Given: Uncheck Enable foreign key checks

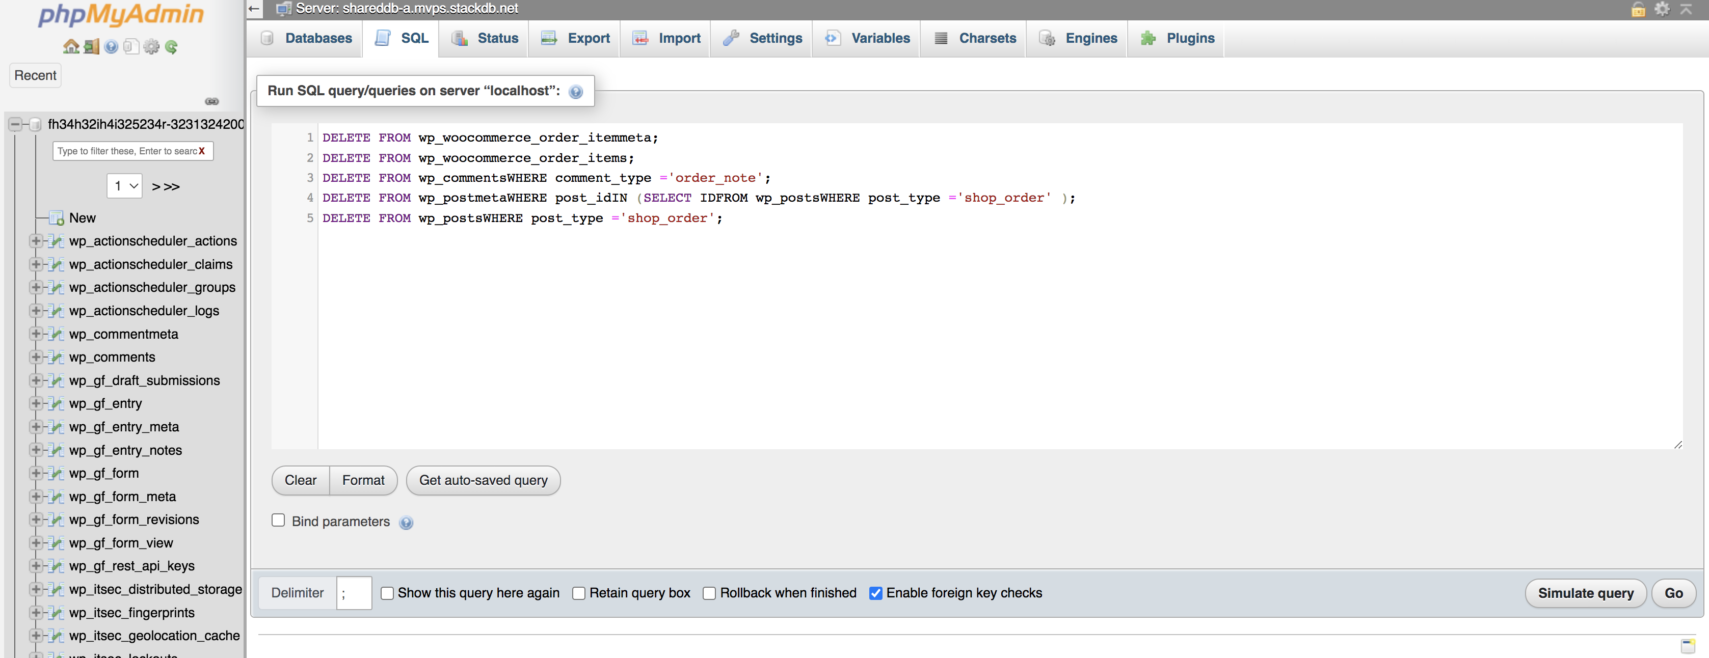Looking at the screenshot, I should click(x=876, y=594).
